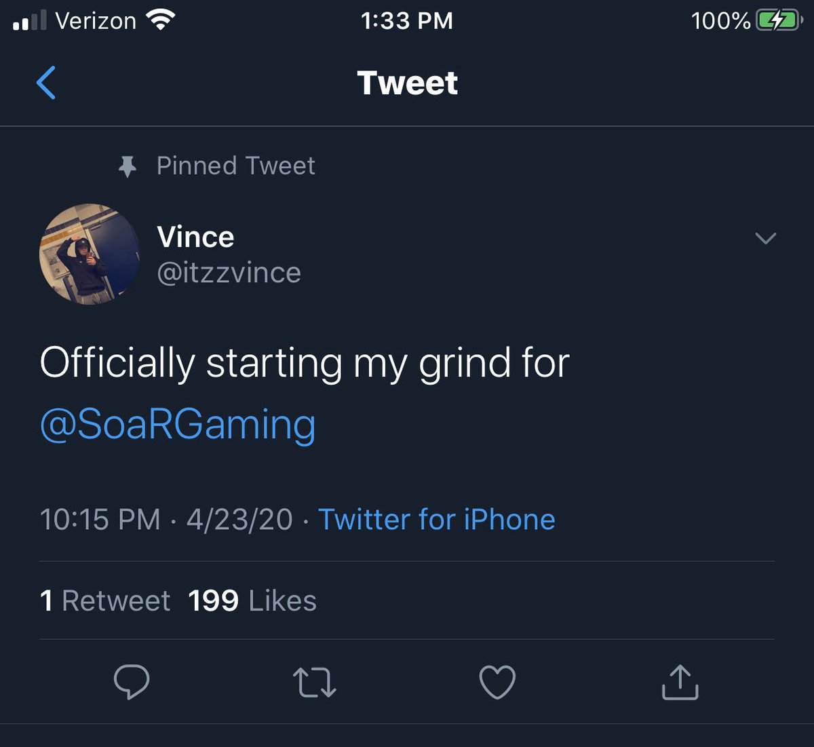Screen dimensions: 814x747
Task: Tap the share upload icon
Action: click(x=680, y=682)
